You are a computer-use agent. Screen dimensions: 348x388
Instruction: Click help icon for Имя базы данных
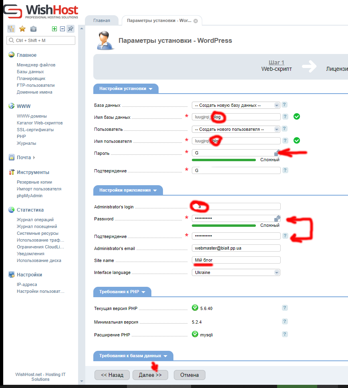(x=286, y=116)
